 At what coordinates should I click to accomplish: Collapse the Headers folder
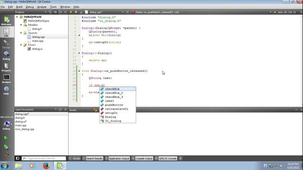(21, 25)
